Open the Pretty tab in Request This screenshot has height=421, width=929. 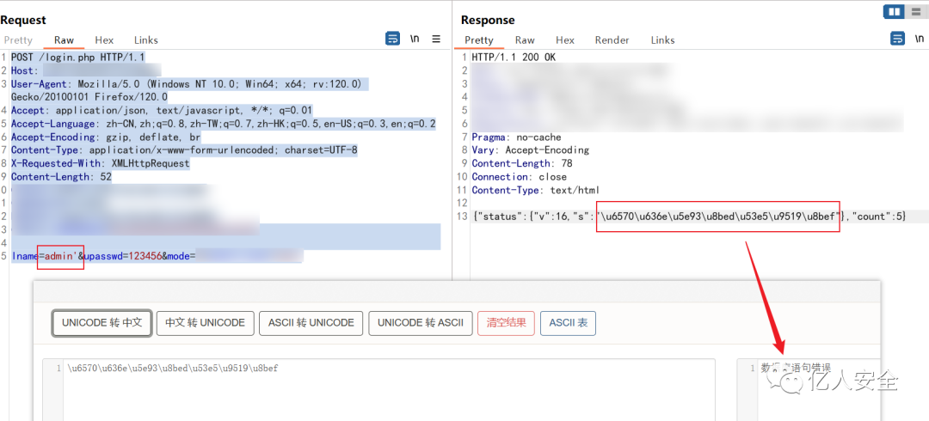18,40
